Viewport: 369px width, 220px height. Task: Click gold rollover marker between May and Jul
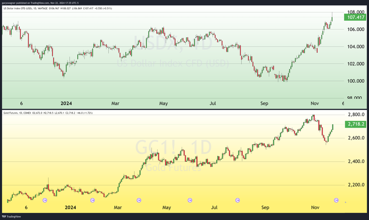tap(190, 200)
